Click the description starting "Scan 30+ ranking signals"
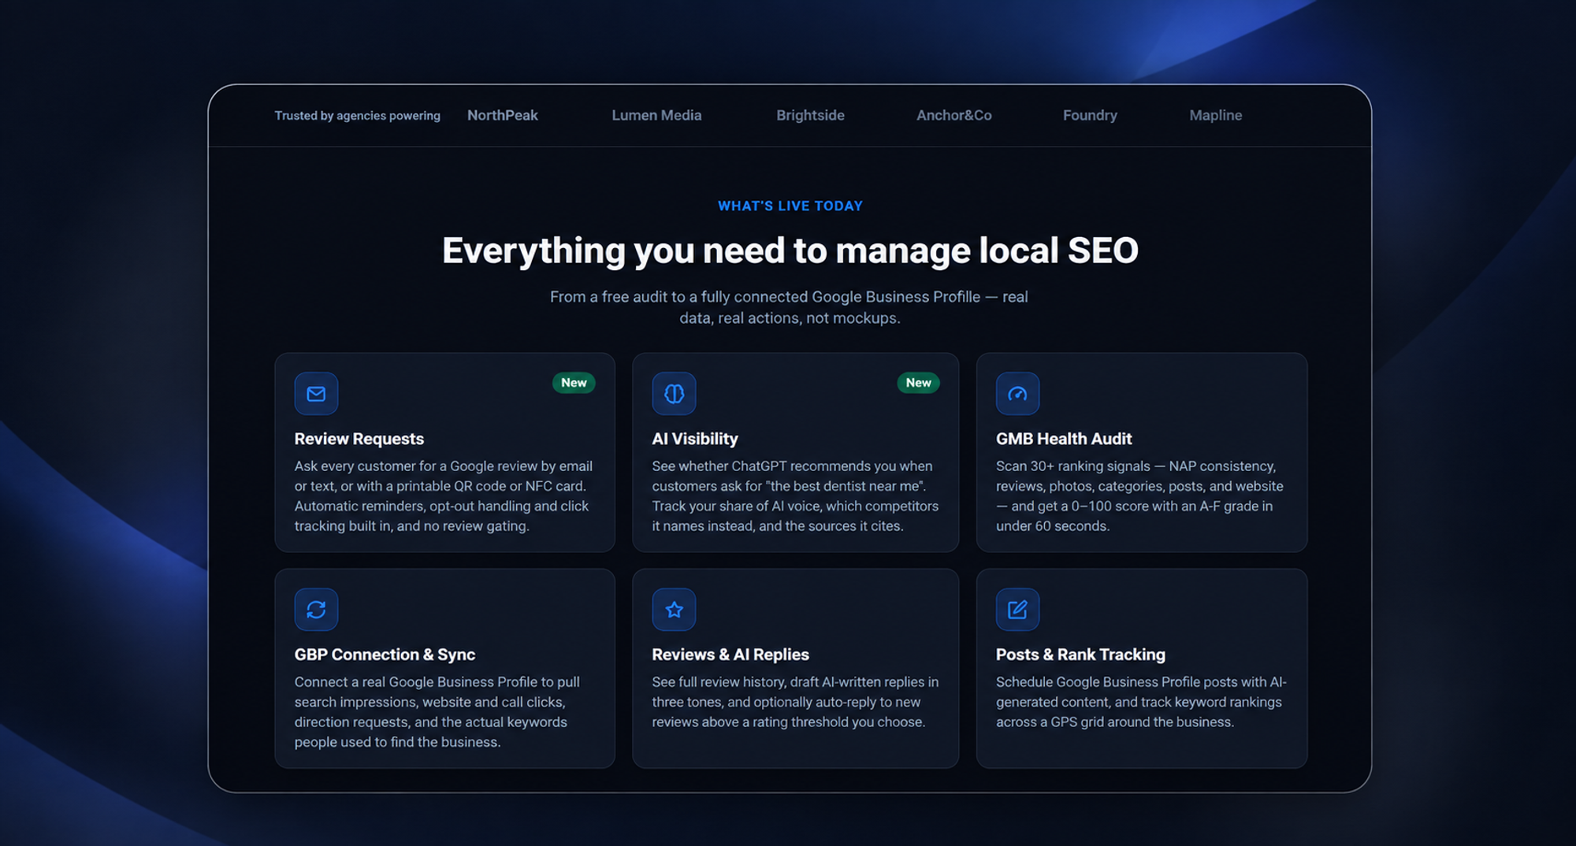Viewport: 1576px width, 846px height. pyautogui.click(x=1139, y=496)
